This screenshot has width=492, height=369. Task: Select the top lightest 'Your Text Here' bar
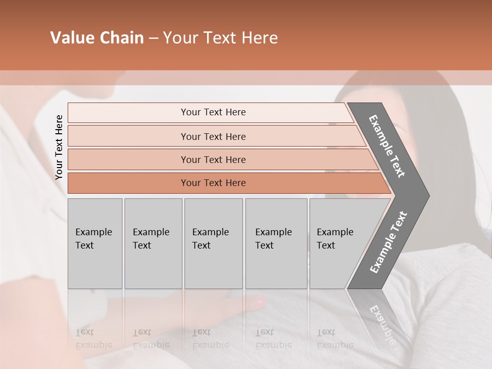(211, 112)
